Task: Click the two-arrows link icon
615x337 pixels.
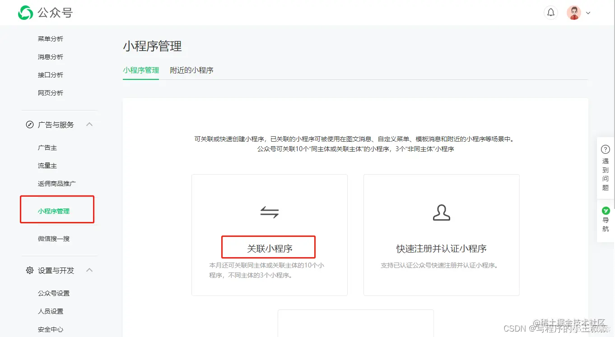Action: [270, 212]
